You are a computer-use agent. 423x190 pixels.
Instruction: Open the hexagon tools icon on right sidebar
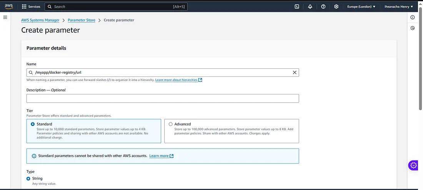tap(413, 28)
